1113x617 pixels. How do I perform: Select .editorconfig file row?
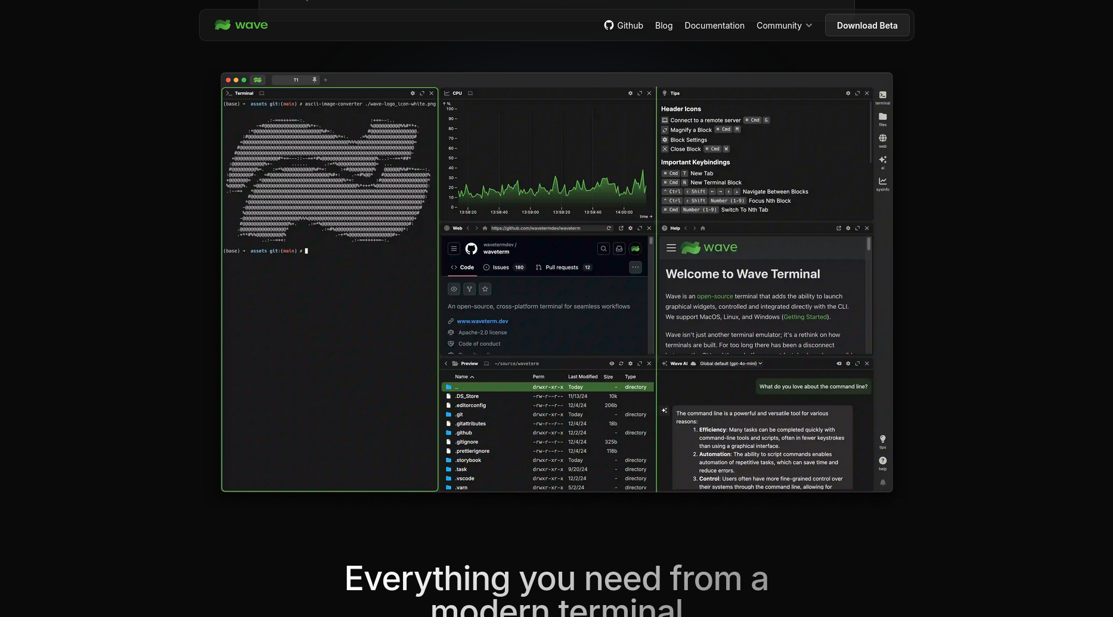[547, 405]
